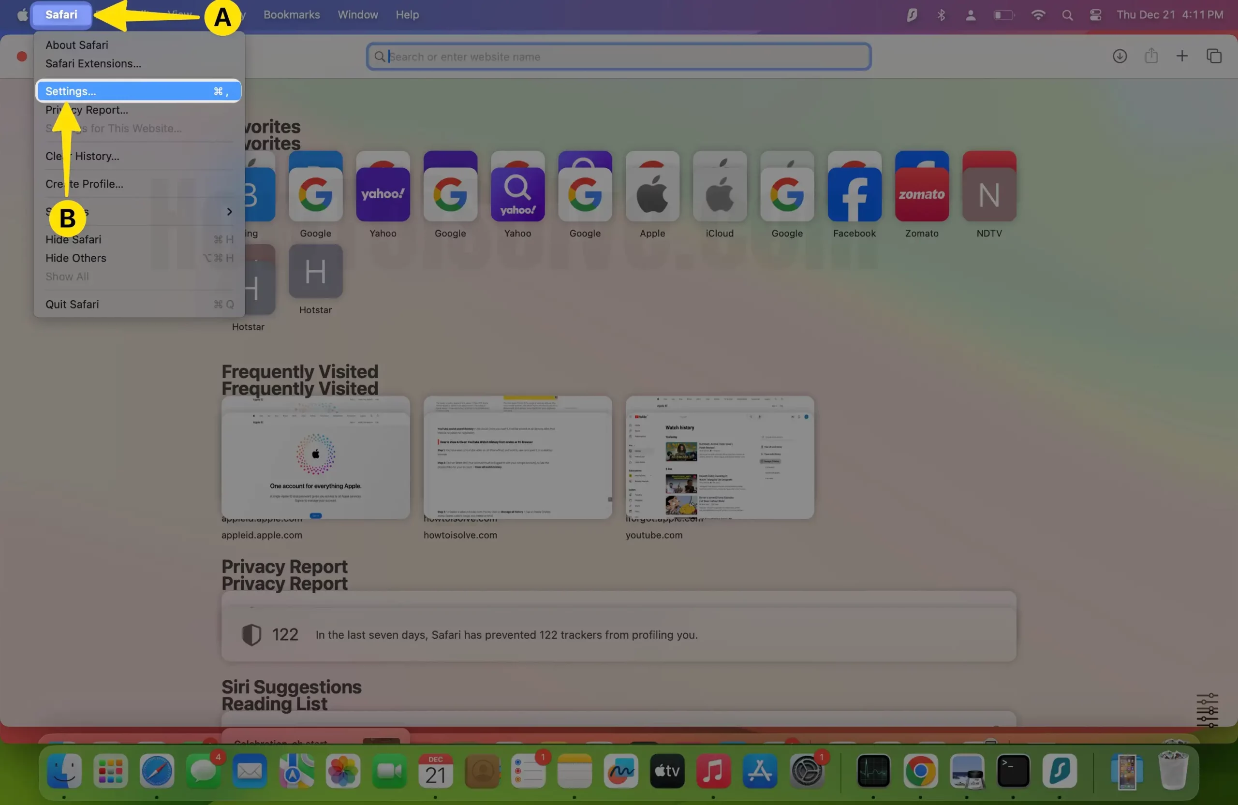The image size is (1238, 805).
Task: Select Clear History… menu item
Action: (x=82, y=156)
